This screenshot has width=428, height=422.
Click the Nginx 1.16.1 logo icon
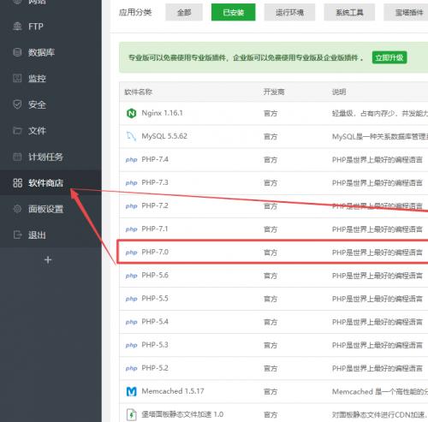tap(131, 113)
